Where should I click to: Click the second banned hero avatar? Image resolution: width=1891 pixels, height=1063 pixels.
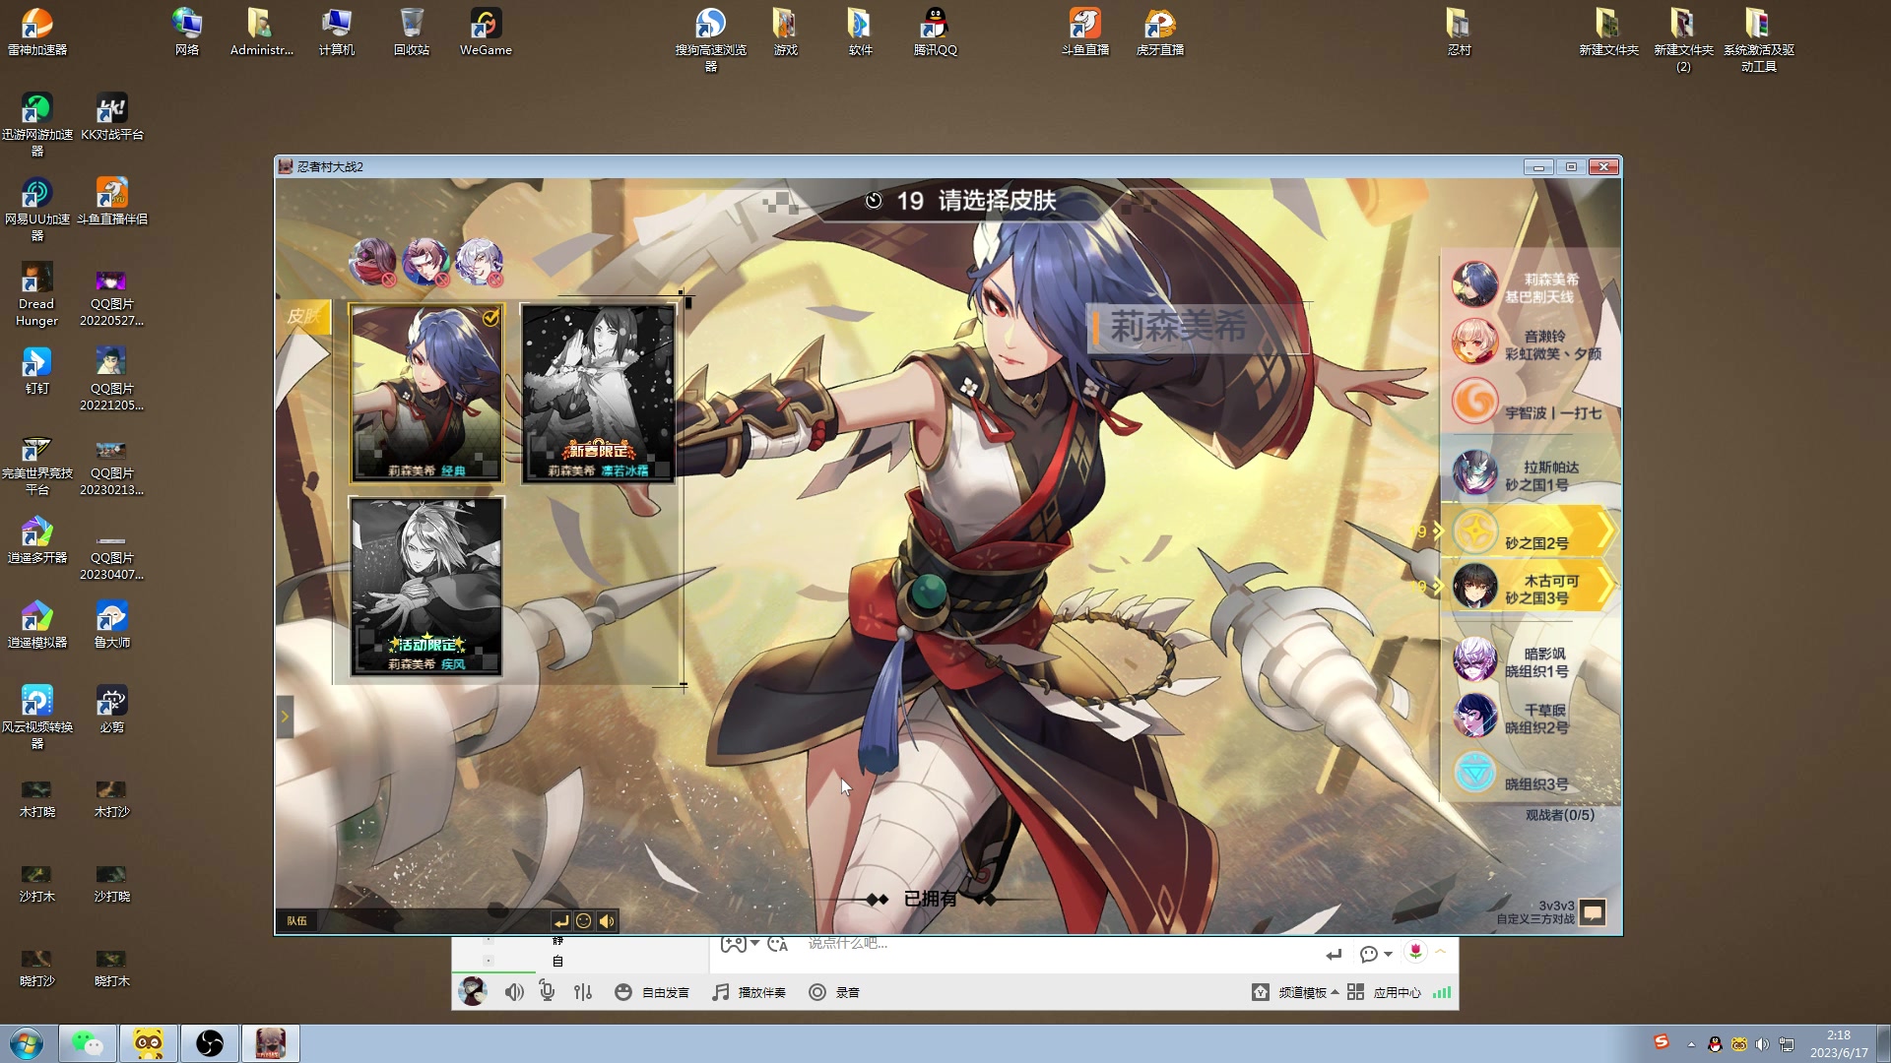pos(425,262)
